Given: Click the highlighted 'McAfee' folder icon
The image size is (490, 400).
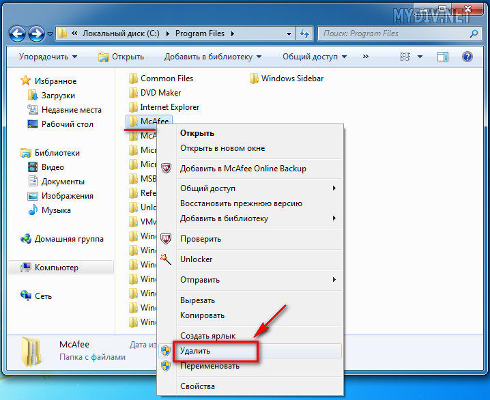Looking at the screenshot, I should click(x=133, y=121).
